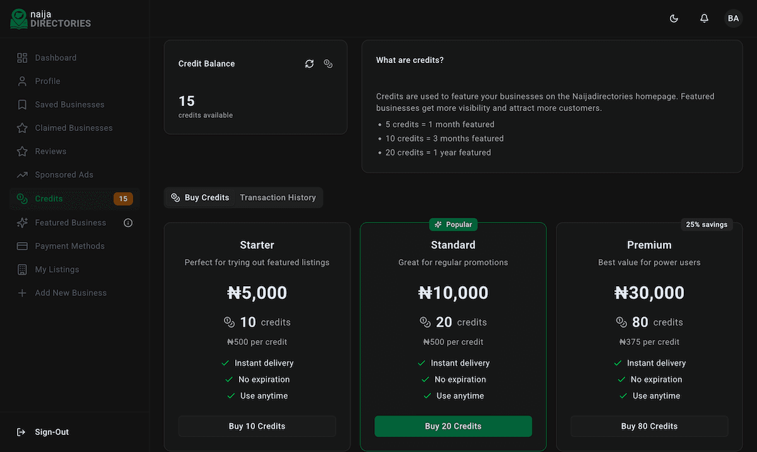Click Buy 80 Credits button
757x452 pixels.
point(649,426)
